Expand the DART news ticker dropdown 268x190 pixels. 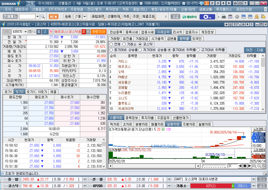[x=254, y=179]
